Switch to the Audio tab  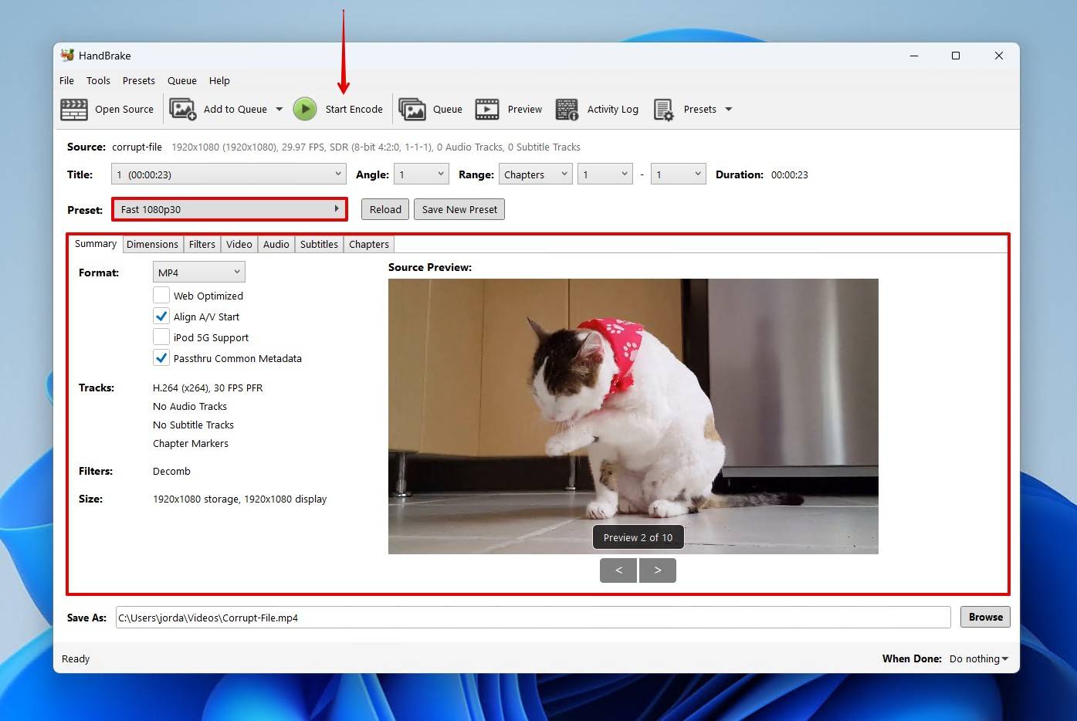[276, 245]
